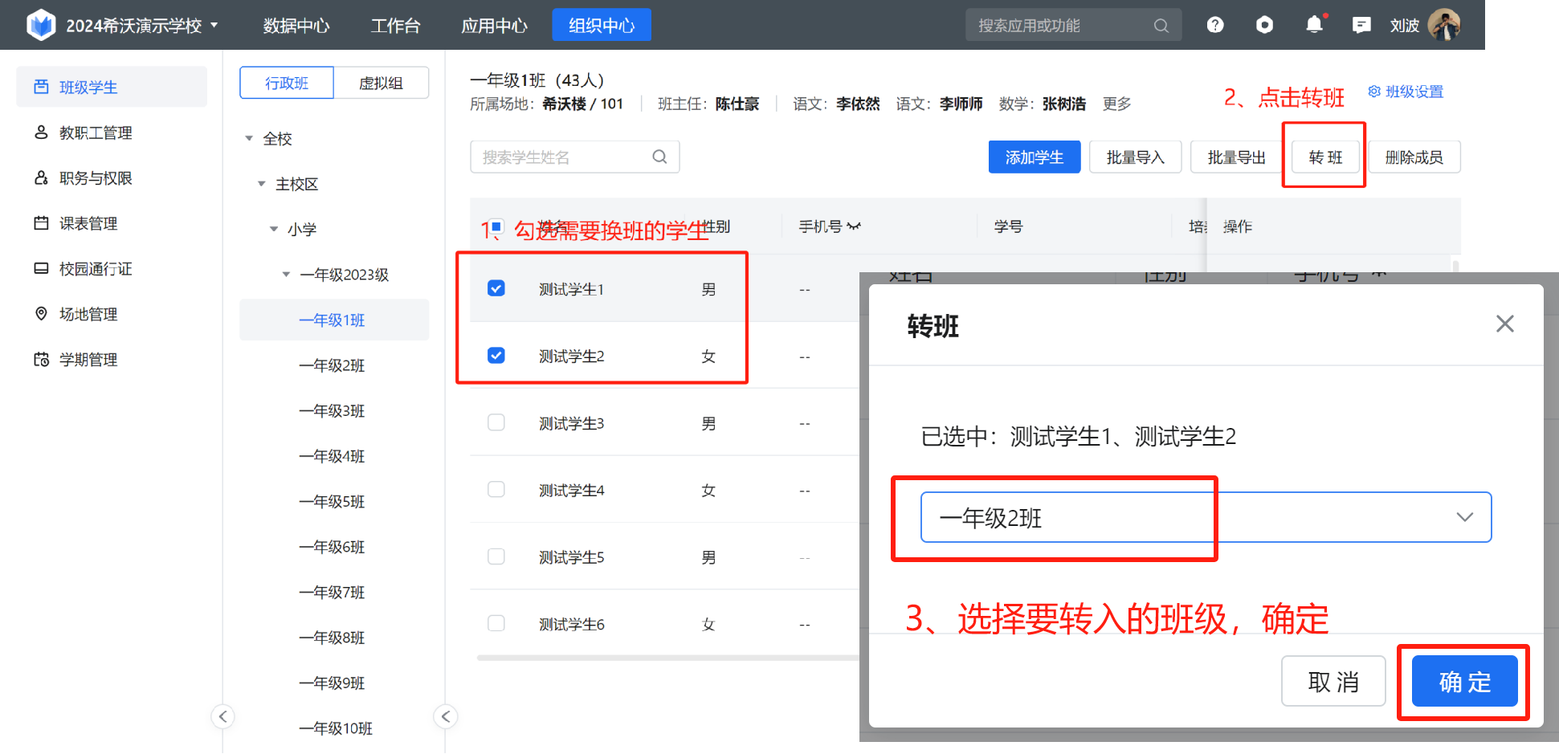Open the 数据中心 tab
Image resolution: width=1559 pixels, height=754 pixels.
[x=296, y=26]
